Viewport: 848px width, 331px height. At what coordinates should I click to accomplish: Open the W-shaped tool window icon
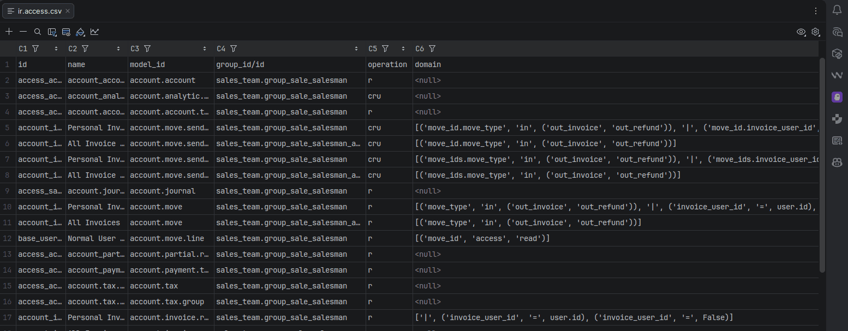coord(837,75)
